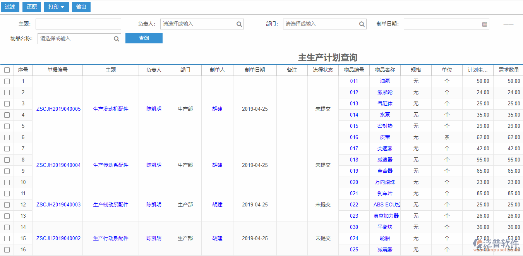Viewport: 523px width, 256px height.
Task: Open preparer 胡建's profile link
Action: pos(217,109)
